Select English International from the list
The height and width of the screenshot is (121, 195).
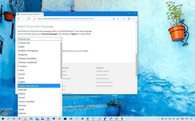(39, 86)
